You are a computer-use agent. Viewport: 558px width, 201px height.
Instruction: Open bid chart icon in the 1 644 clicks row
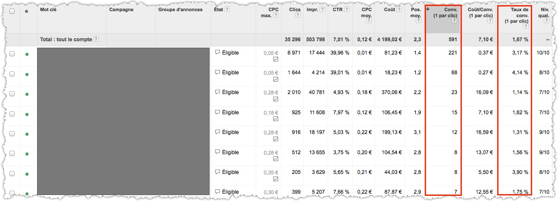[276, 79]
